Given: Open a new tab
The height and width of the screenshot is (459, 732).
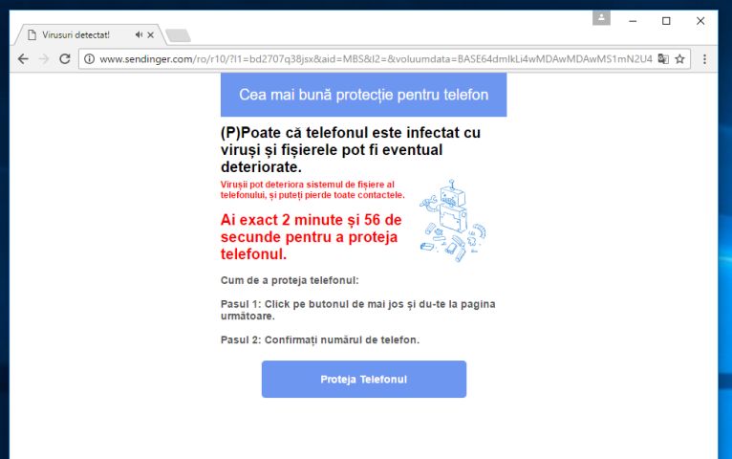Looking at the screenshot, I should click(x=178, y=35).
